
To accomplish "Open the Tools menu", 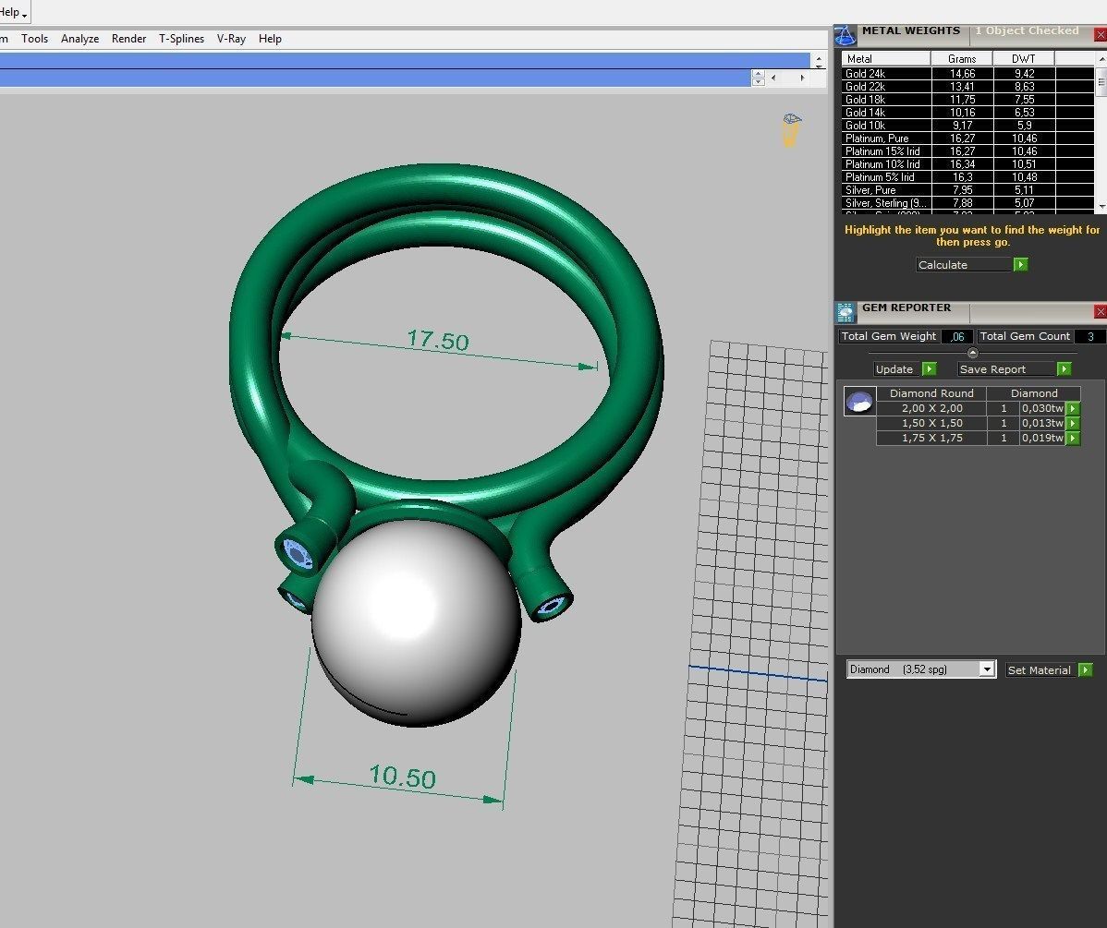I will 34,39.
